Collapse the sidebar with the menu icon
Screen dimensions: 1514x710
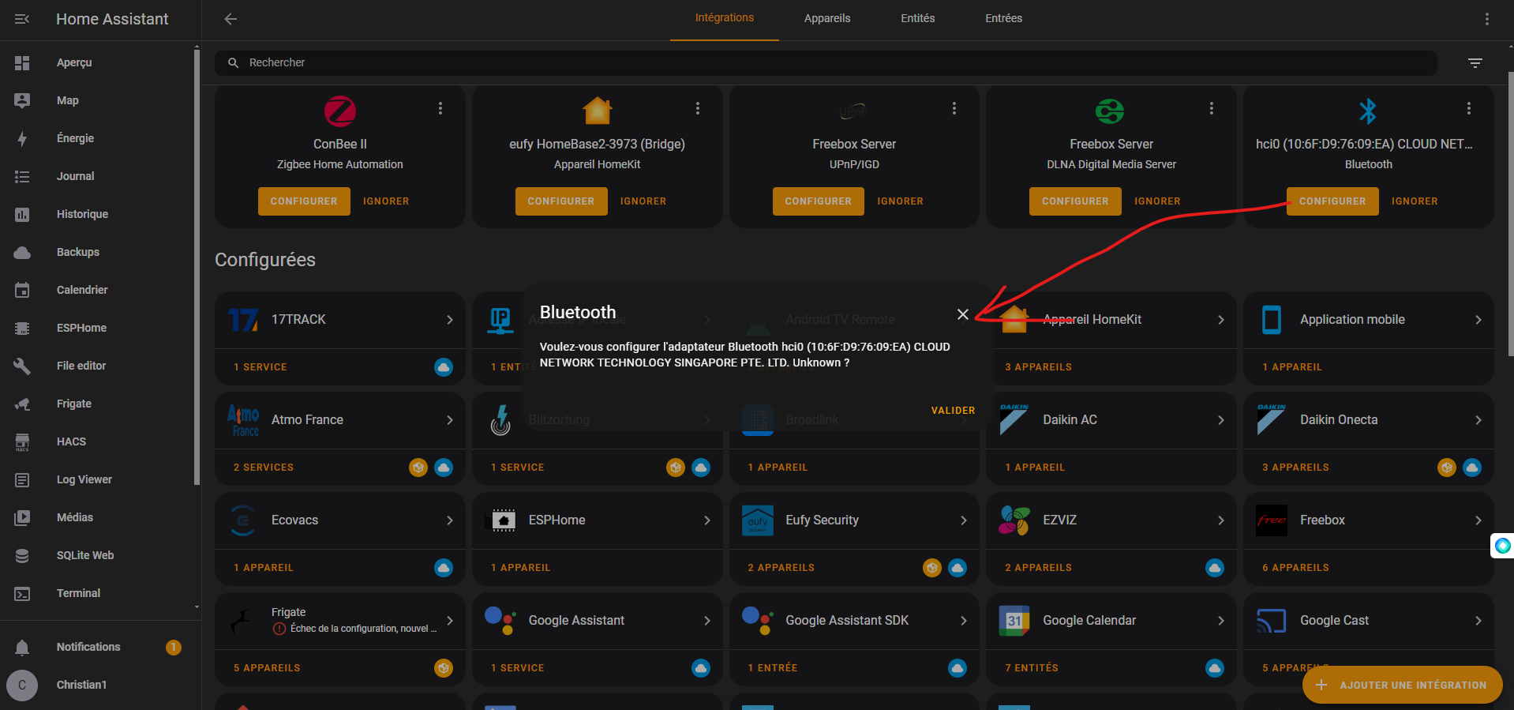22,19
